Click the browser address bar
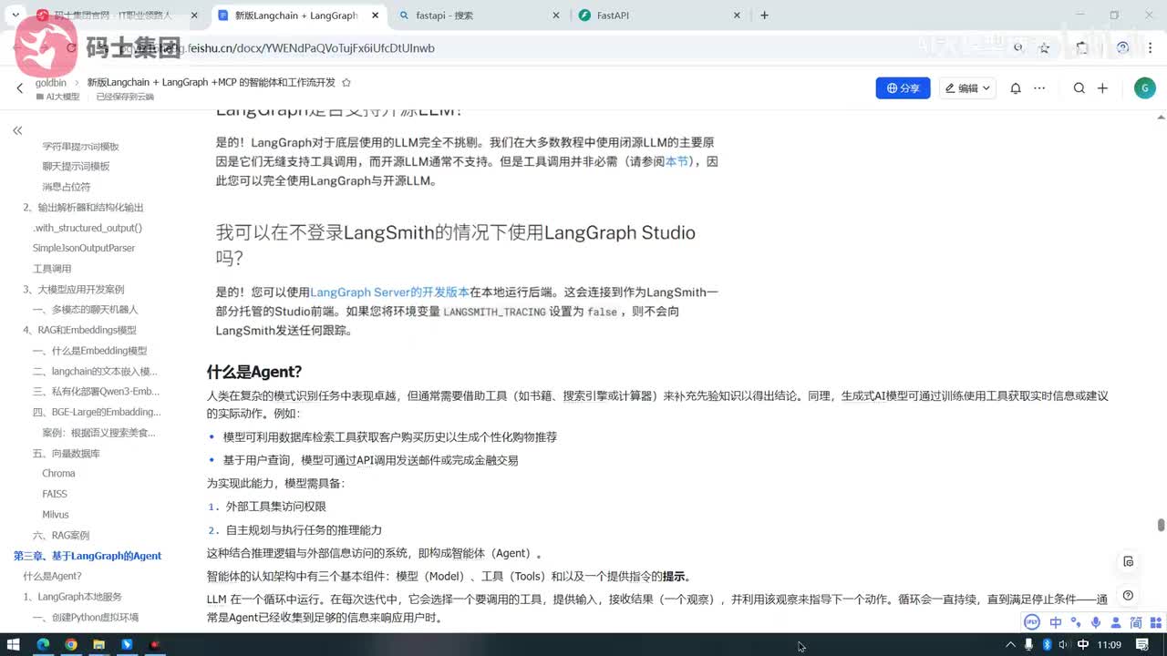1167x656 pixels. [x=547, y=48]
